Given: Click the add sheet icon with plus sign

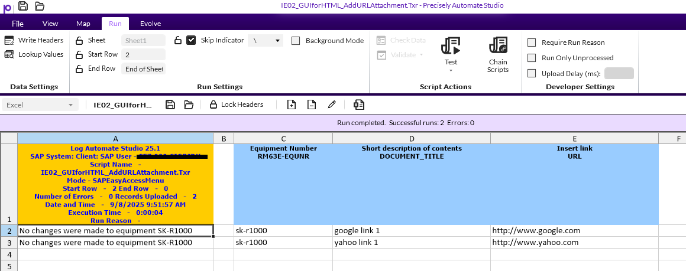Looking at the screenshot, I should 291,105.
